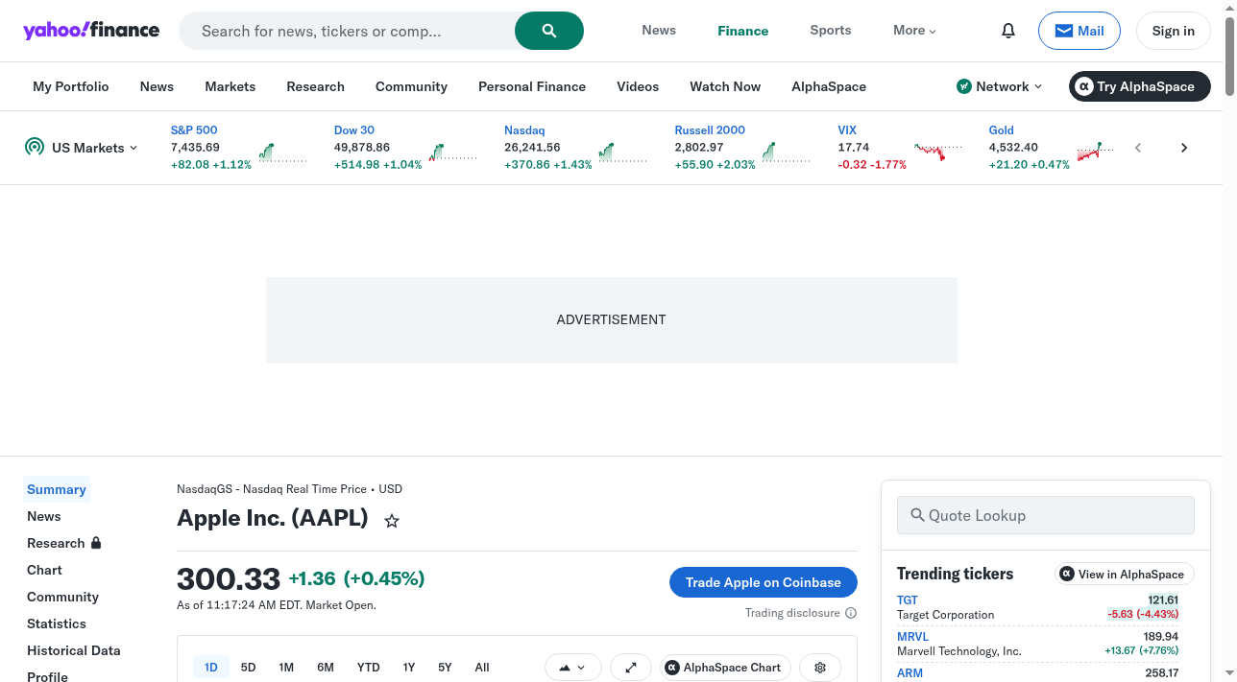The height and width of the screenshot is (682, 1237).
Task: Click Trading disclosure text link
Action: (792, 613)
